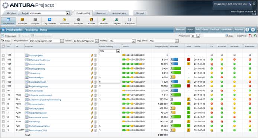Open the Rapporter toolbar icon

click(130, 21)
